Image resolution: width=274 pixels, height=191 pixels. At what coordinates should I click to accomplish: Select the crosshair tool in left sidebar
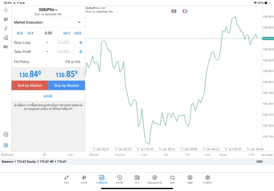click(6, 10)
